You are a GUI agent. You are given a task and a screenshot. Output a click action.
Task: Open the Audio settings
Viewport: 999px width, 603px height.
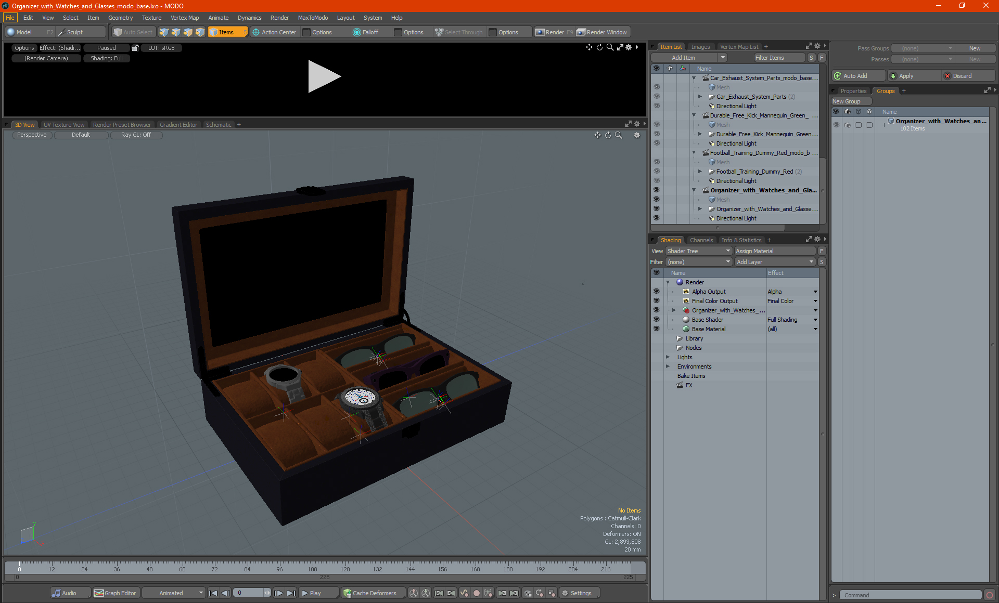[x=64, y=593]
